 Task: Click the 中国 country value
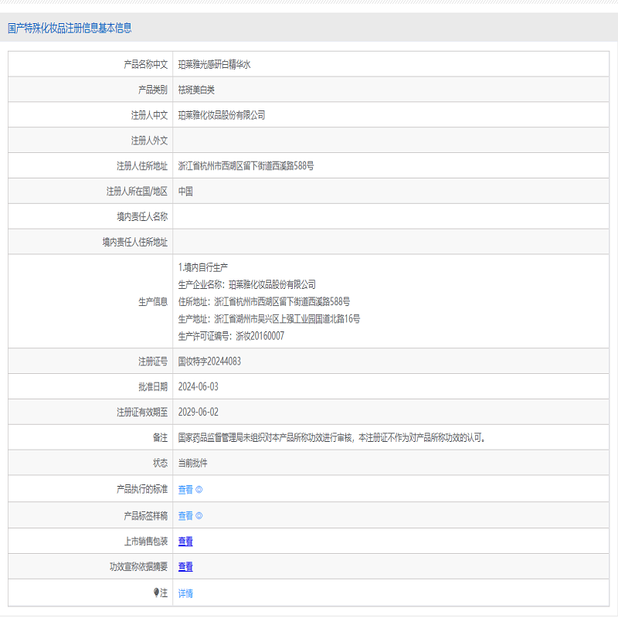(x=185, y=192)
